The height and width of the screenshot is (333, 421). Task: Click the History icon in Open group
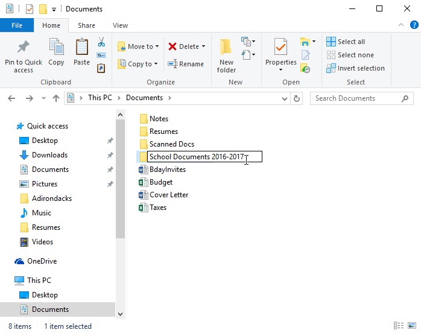(305, 68)
